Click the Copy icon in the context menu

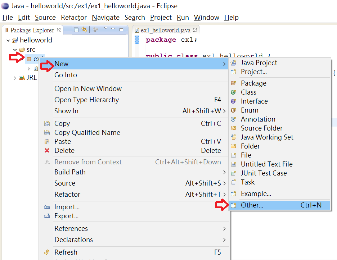pos(47,123)
